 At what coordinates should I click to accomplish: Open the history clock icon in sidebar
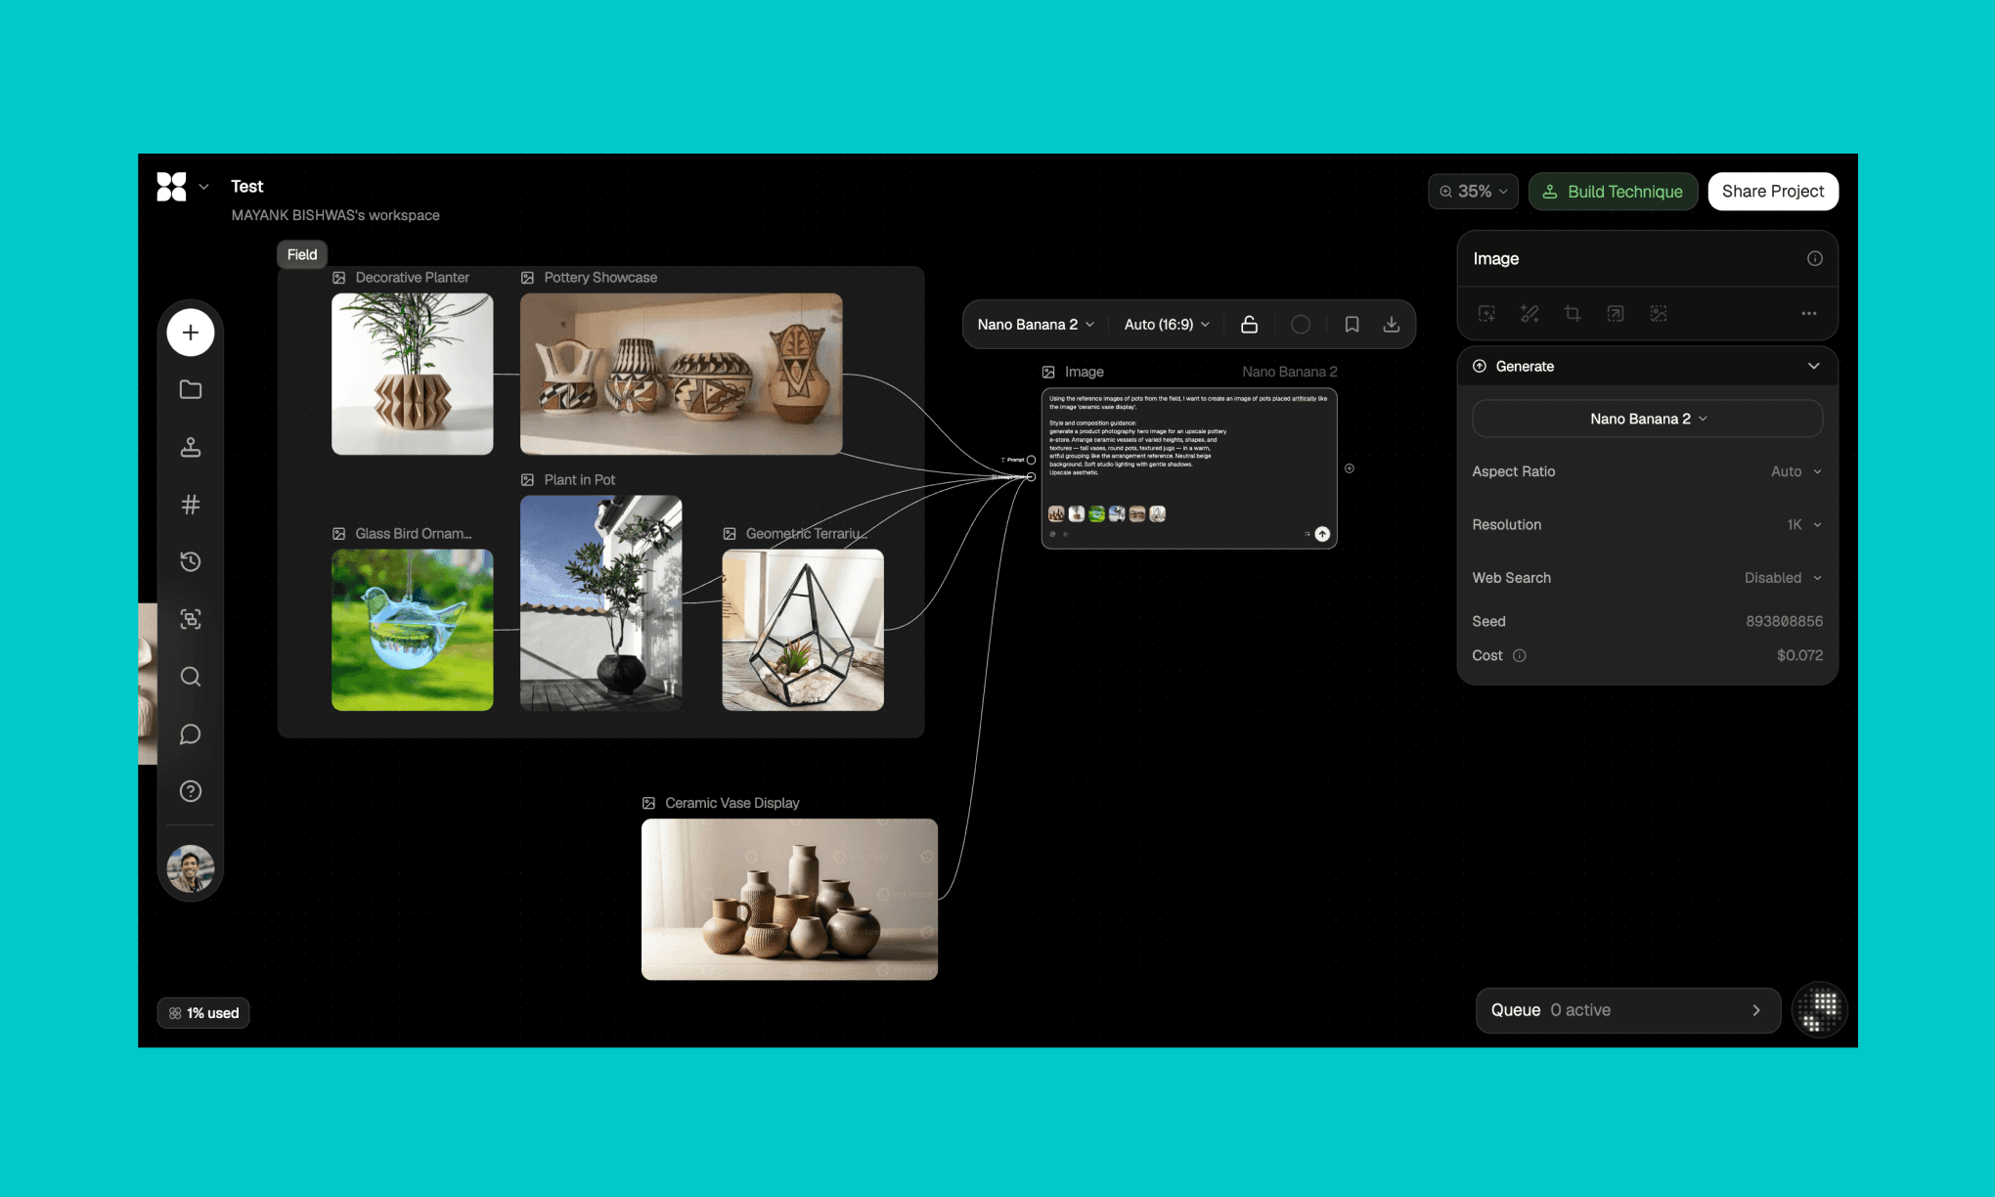click(191, 561)
